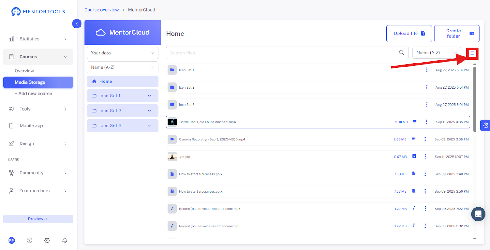490x250 pixels.
Task: Open the chat support bubble
Action: pos(478,214)
